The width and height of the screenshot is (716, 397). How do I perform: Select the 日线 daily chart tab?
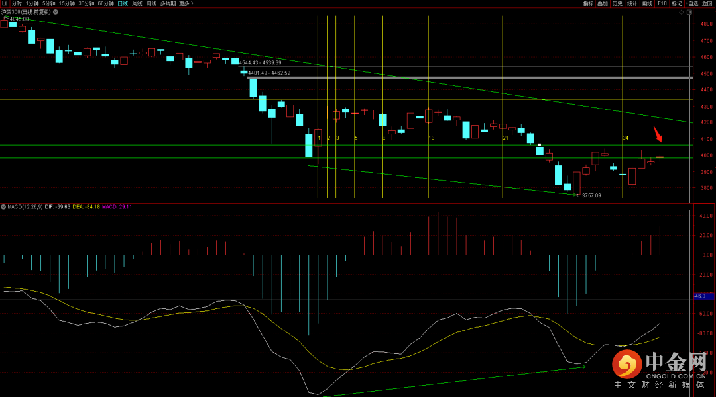point(123,3)
